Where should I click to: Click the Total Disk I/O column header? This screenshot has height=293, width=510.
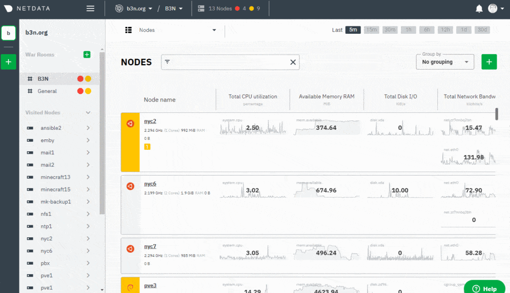(400, 97)
